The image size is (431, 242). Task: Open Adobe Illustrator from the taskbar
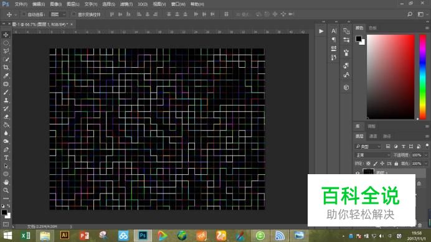coord(65,235)
